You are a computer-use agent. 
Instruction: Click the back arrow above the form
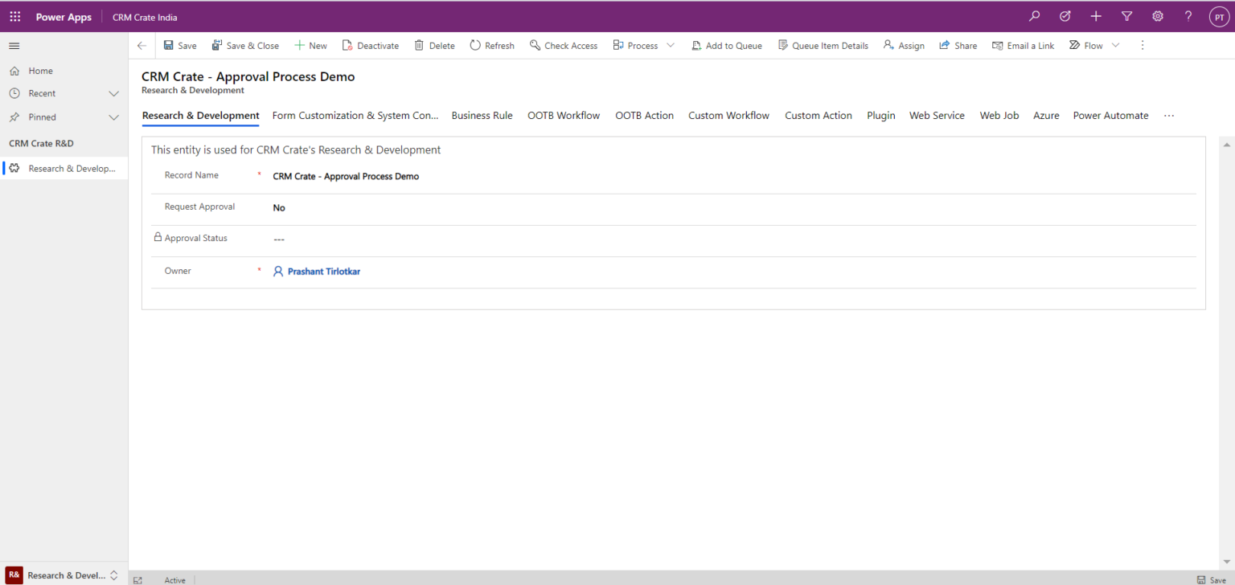pyautogui.click(x=141, y=45)
